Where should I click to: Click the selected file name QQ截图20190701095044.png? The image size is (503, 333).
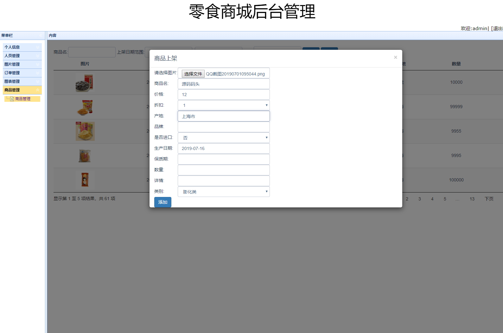[235, 74]
